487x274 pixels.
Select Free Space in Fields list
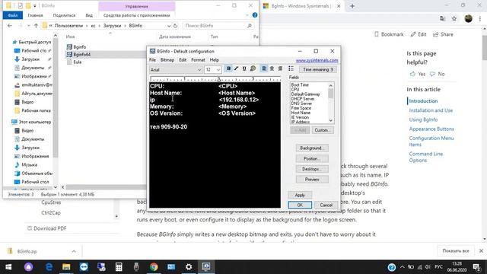pos(301,108)
